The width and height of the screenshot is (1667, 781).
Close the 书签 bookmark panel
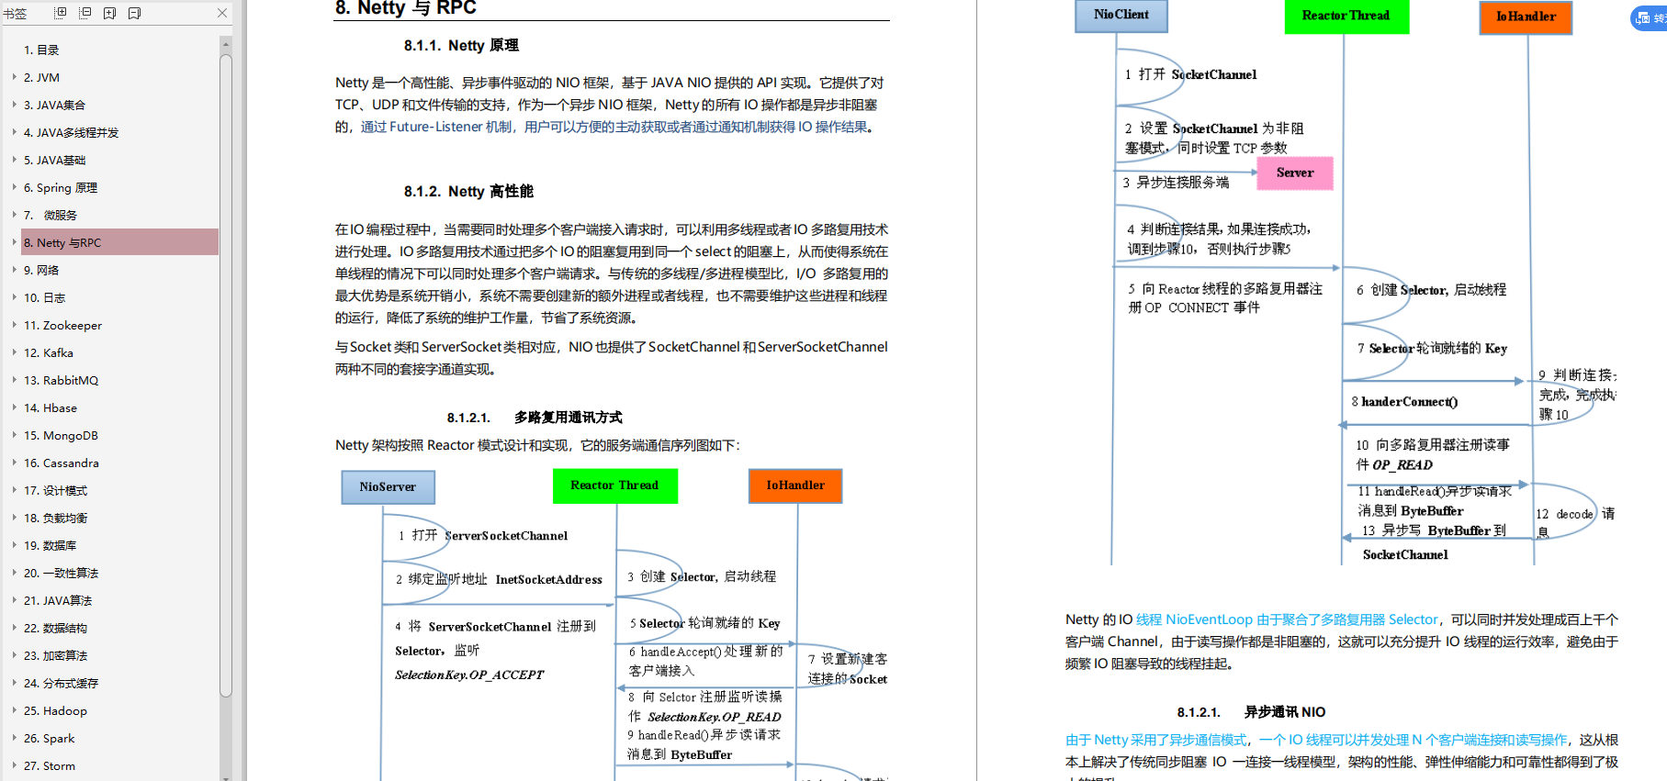[222, 13]
